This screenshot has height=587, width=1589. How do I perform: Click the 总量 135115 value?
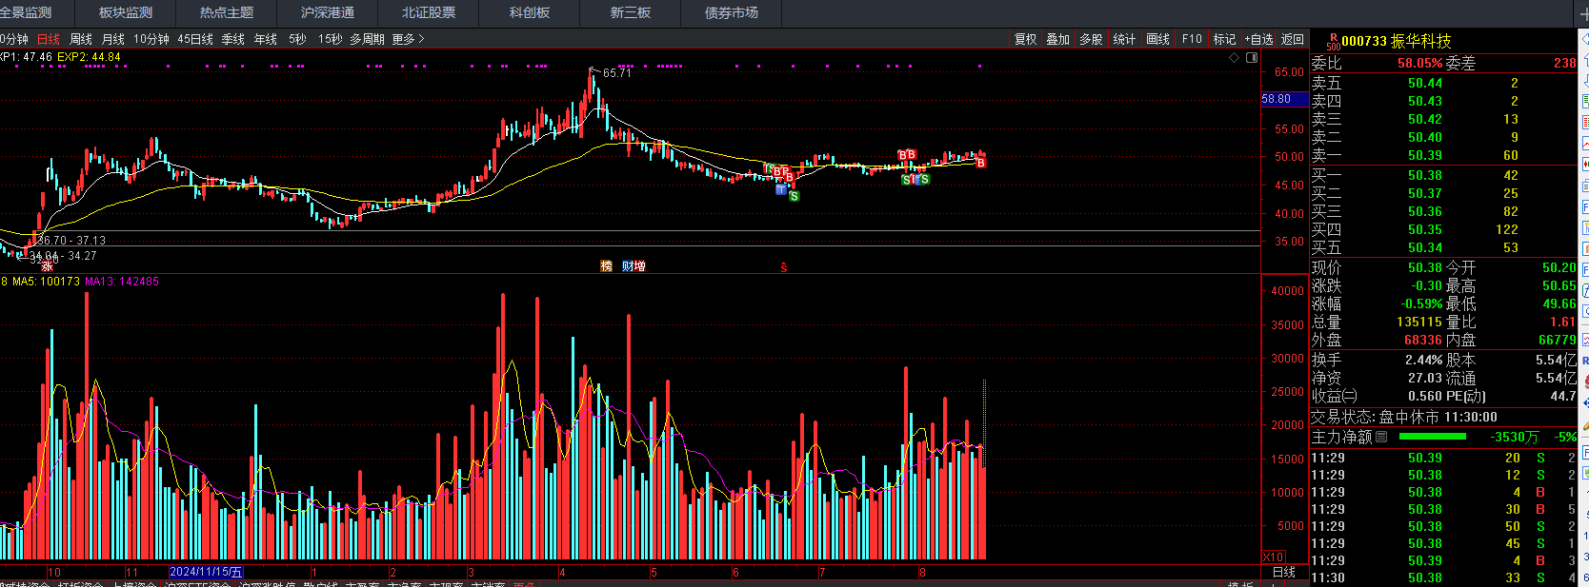[1419, 322]
